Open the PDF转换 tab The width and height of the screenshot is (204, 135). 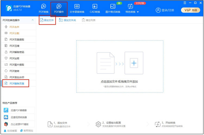[x=44, y=9]
